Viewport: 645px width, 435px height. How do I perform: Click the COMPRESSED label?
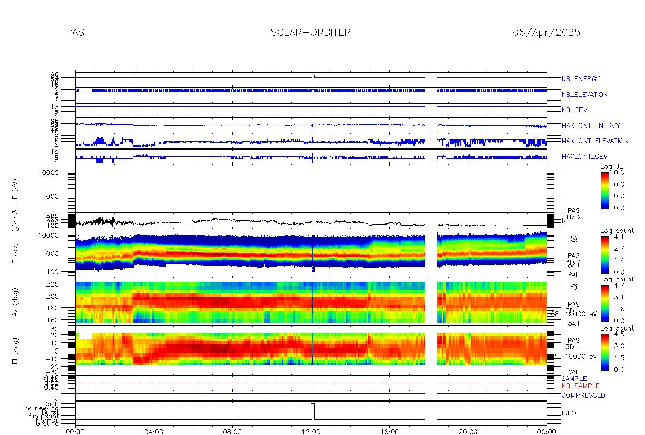coord(583,395)
